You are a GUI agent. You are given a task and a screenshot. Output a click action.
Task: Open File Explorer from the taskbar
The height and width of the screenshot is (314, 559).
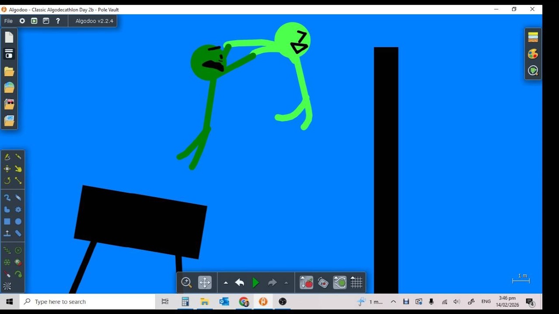click(x=205, y=302)
